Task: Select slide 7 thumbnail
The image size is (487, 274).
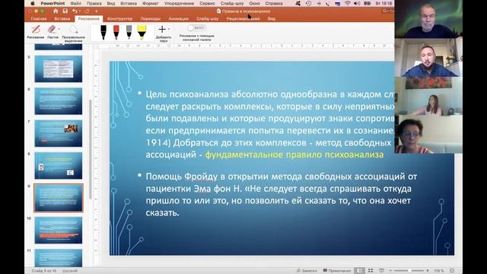Action: (59, 134)
